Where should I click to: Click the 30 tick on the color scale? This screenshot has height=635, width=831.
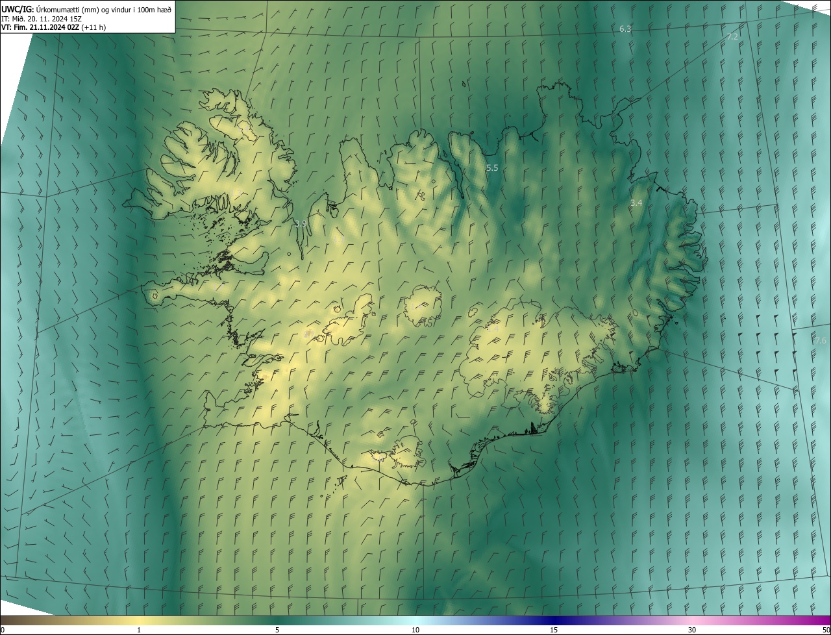pos(692,630)
